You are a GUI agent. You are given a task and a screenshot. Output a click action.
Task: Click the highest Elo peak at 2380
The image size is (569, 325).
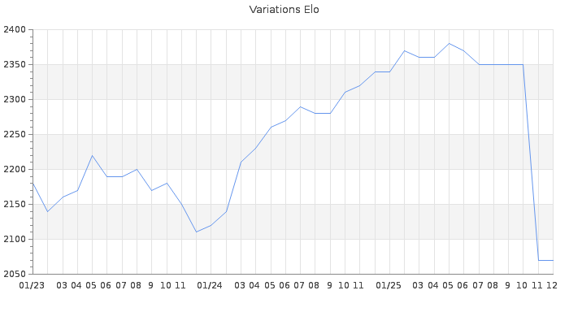pyautogui.click(x=449, y=44)
